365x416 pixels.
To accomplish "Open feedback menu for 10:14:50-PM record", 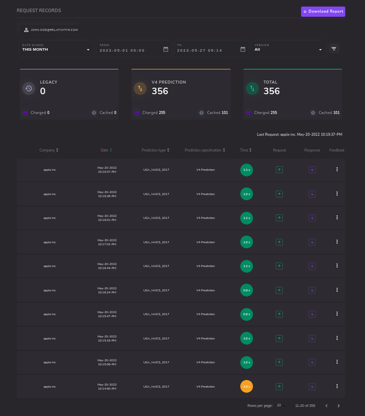I will coord(337,386).
